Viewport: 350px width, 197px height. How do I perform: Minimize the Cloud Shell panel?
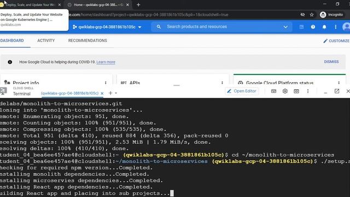click(325, 92)
